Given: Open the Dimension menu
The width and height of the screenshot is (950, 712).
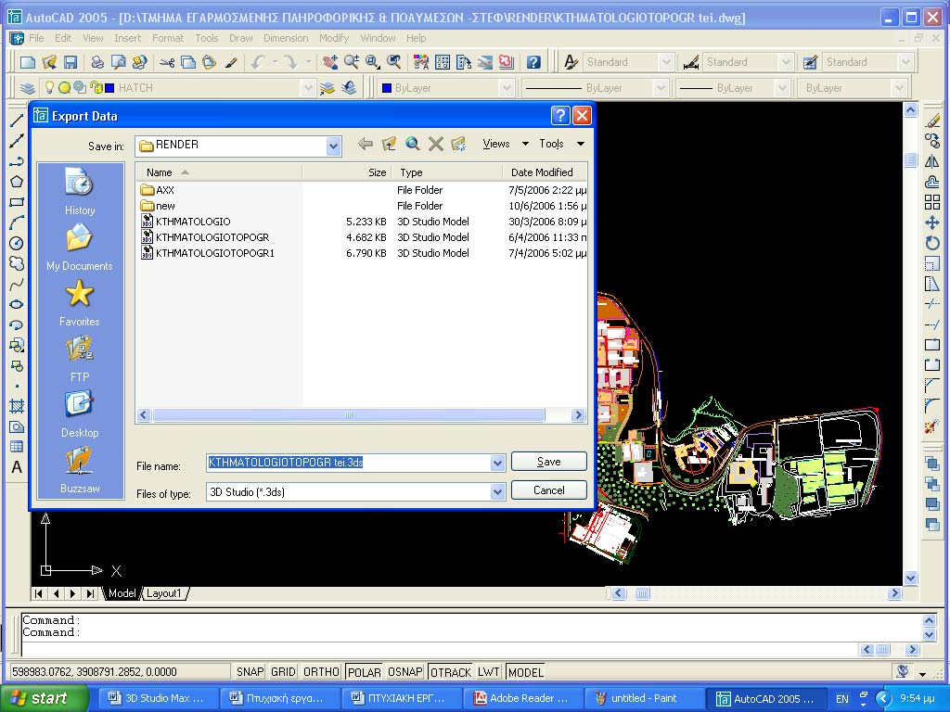Looking at the screenshot, I should coord(286,38).
